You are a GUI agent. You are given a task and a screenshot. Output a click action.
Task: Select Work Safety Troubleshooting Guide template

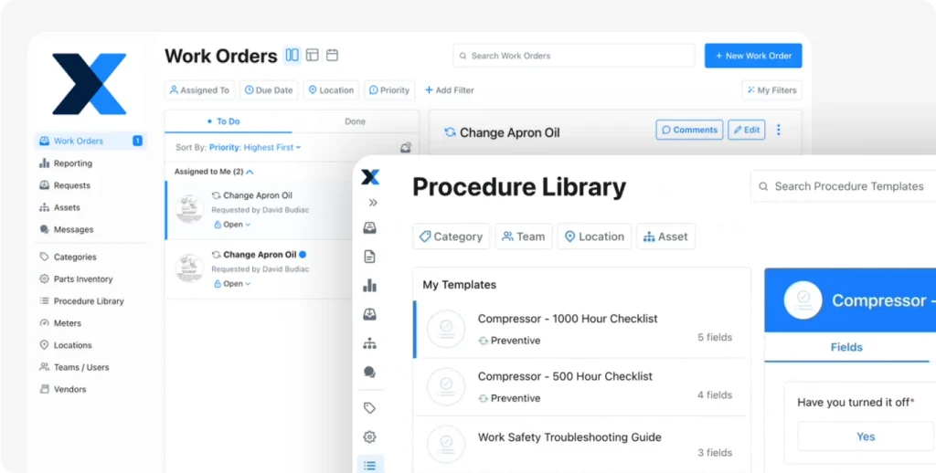coord(580,445)
